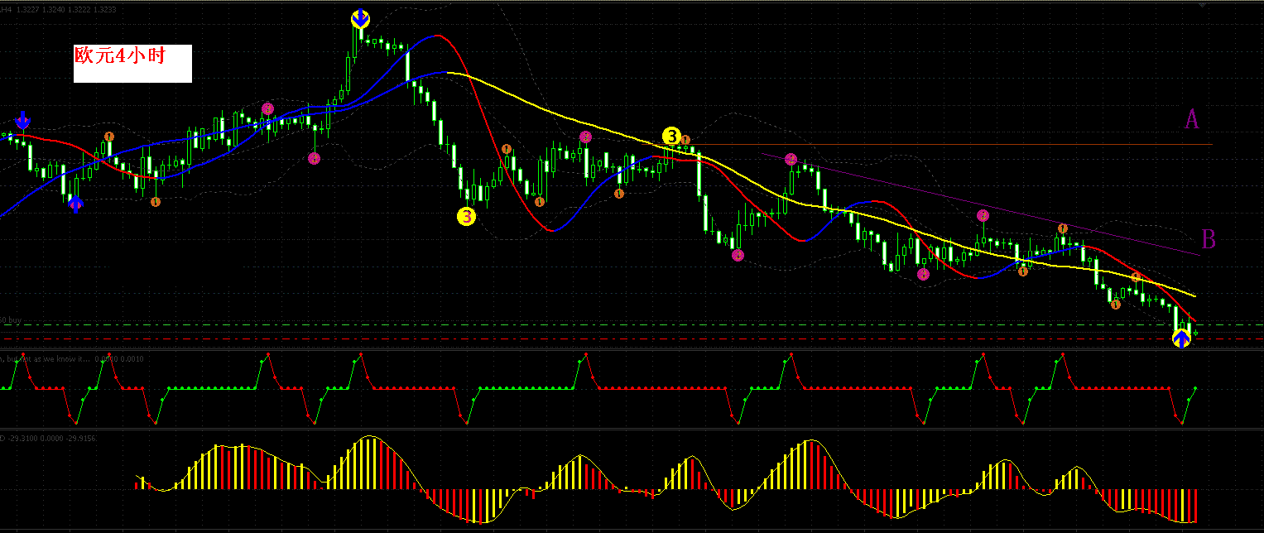Click the blue up arrow under early low

point(75,204)
